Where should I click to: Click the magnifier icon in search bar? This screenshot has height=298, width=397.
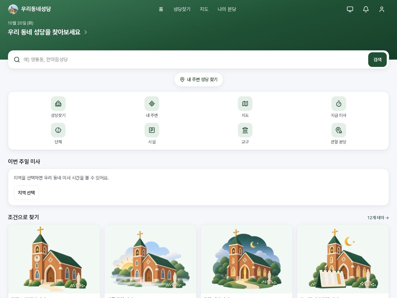coord(17,60)
